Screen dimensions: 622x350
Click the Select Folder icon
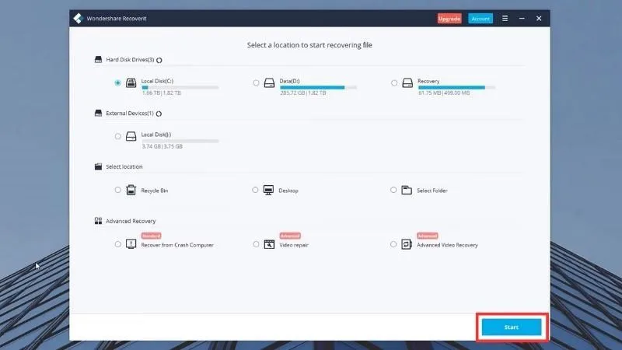coord(407,190)
